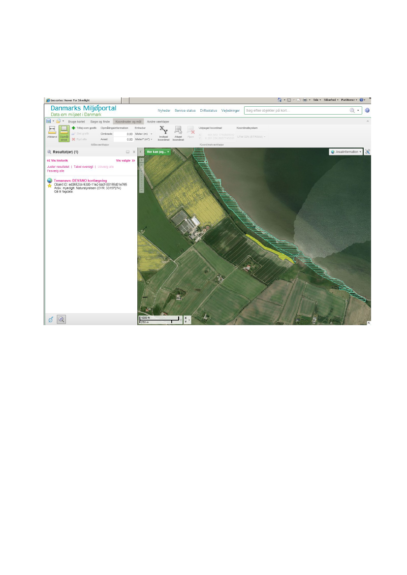This screenshot has height=575, width=407.
Task: Select the Geocortex Viewer browser tab
Action: (83, 100)
